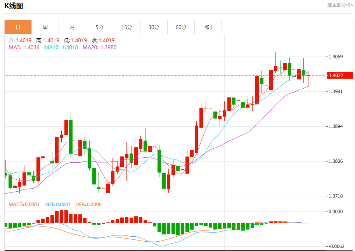This screenshot has width=355, height=251.
Task: Click the MA10 indicator legend
Action: [x=61, y=47]
